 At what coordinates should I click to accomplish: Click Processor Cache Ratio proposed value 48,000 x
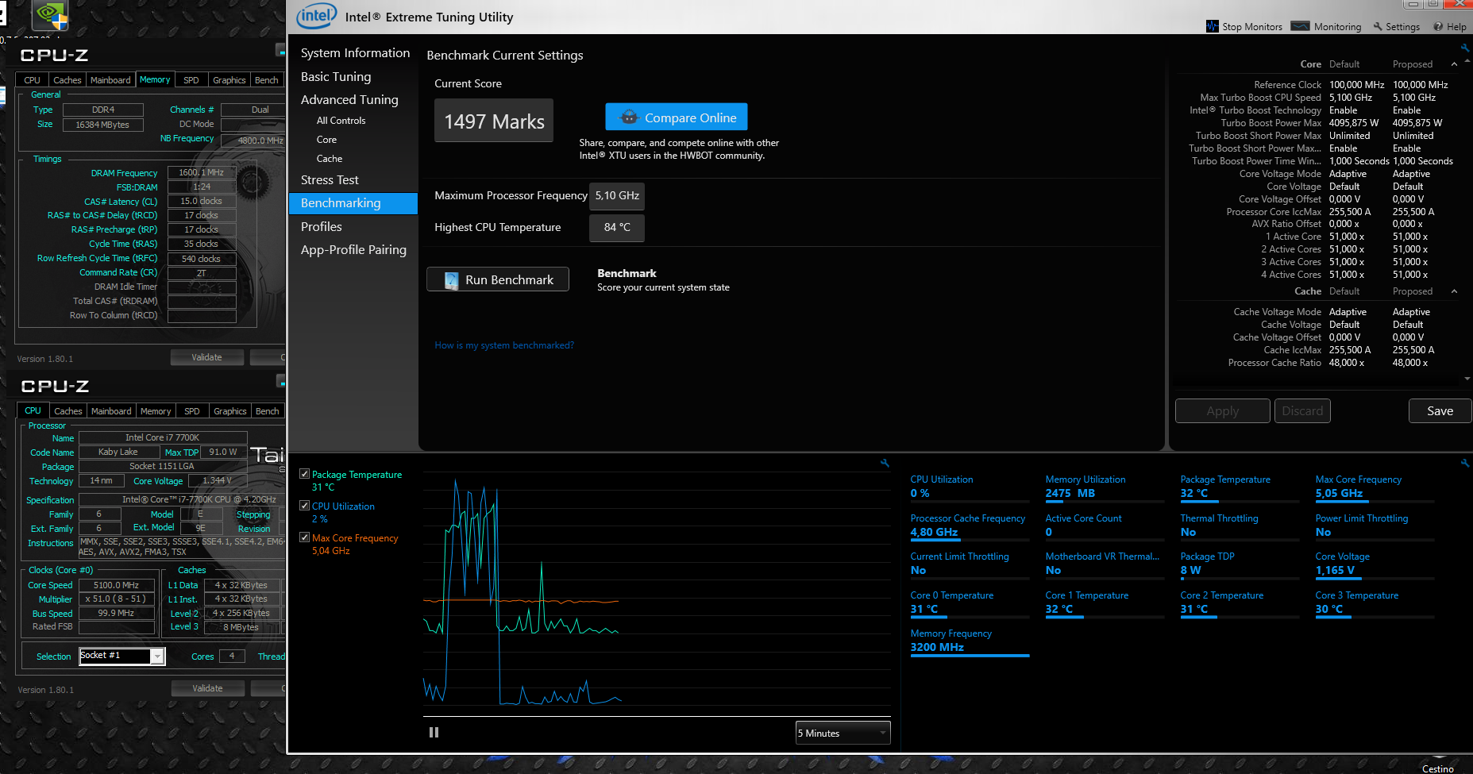pos(1409,363)
